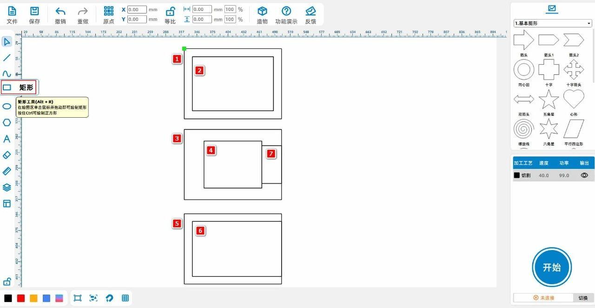Select the curve drawing tool
Image resolution: width=595 pixels, height=308 pixels.
[x=7, y=74]
